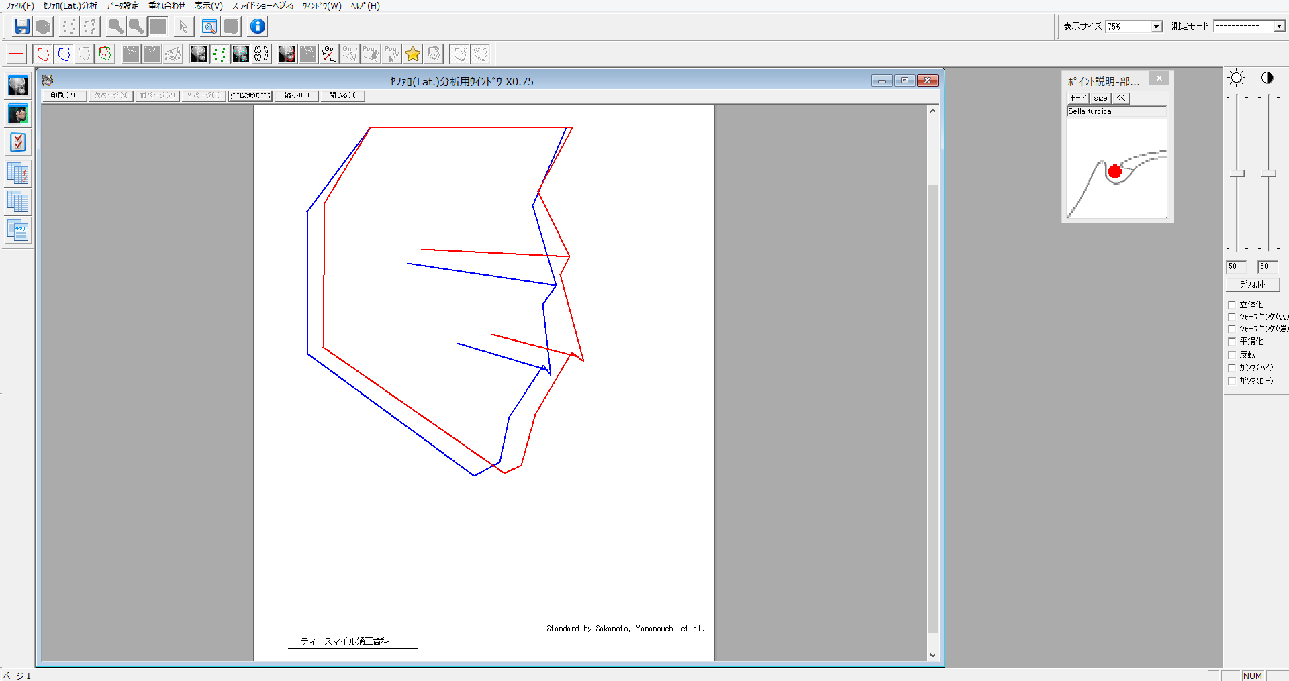Screen dimensions: 1289x681
Task: Click the brightness slider handle
Action: [1237, 174]
